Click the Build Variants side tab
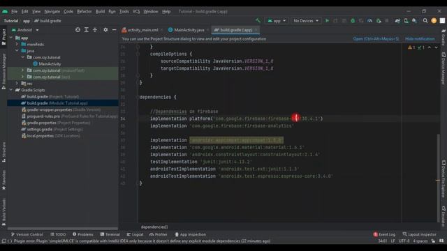The image size is (447, 251). (x=3, y=212)
